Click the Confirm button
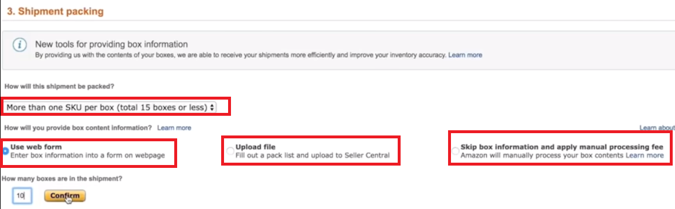Viewport: 675px width, 209px height. (65, 196)
